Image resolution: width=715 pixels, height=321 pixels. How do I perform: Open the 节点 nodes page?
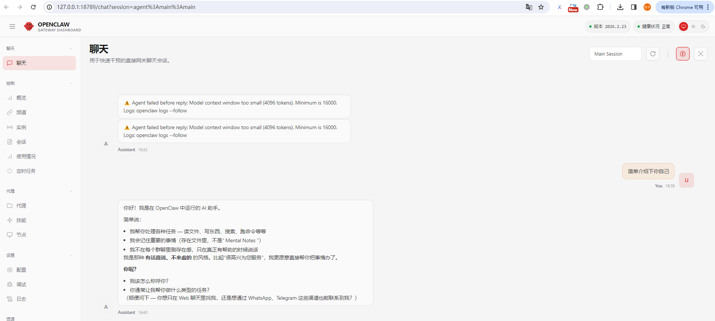tap(39, 235)
